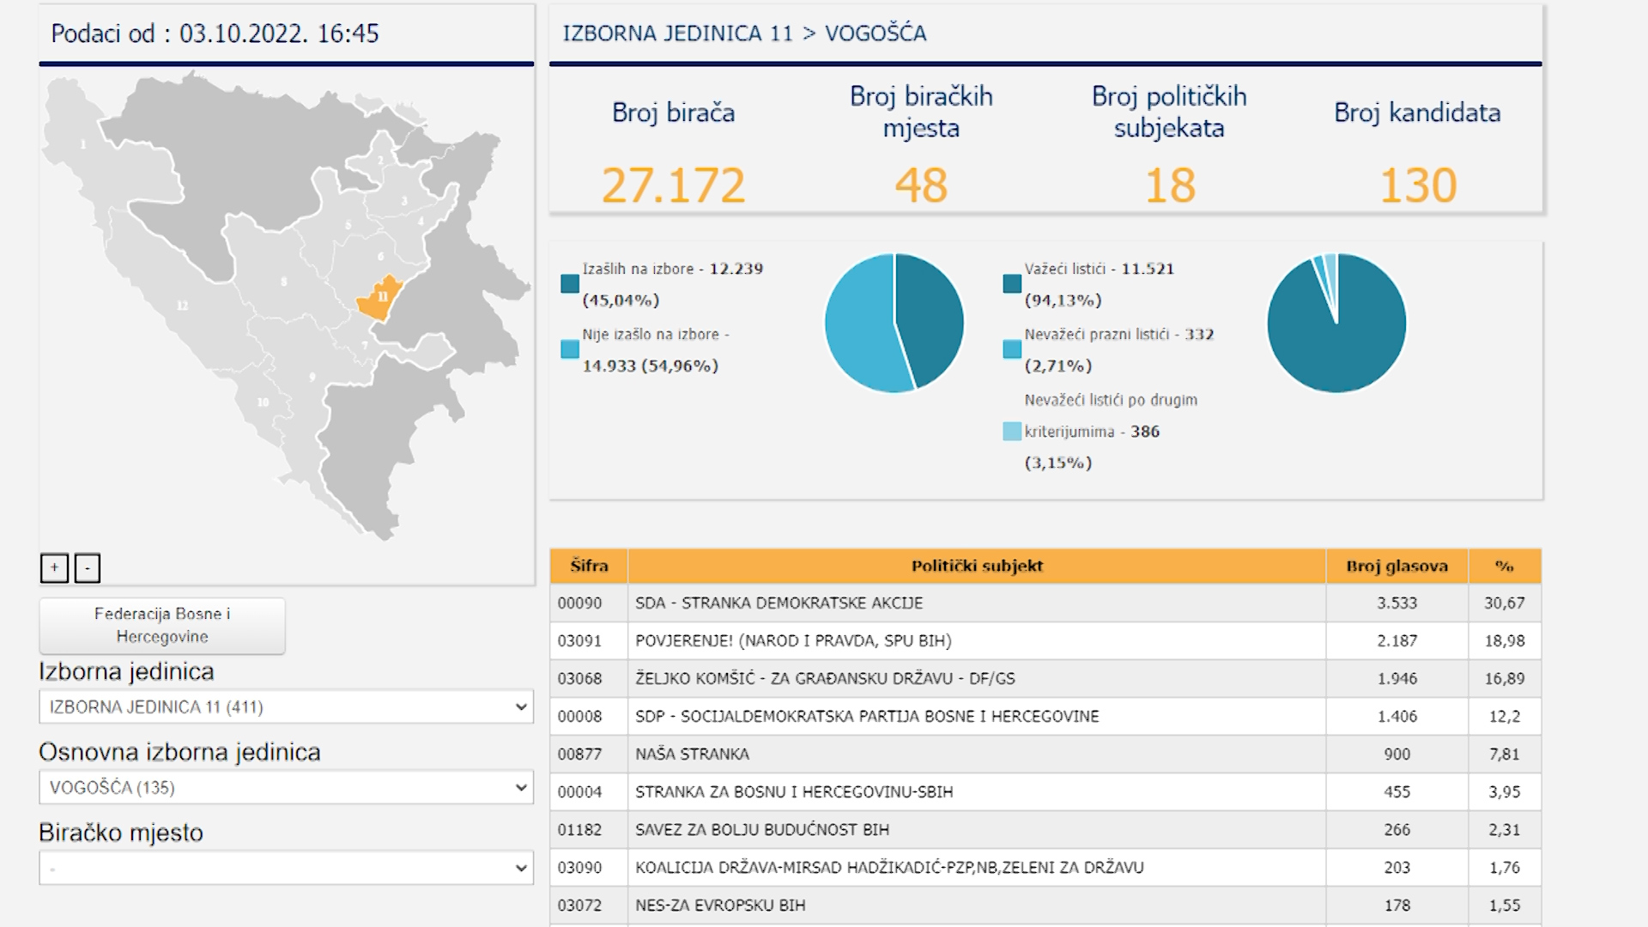Image resolution: width=1648 pixels, height=927 pixels.
Task: Click the map zoom in plus button
Action: [54, 568]
